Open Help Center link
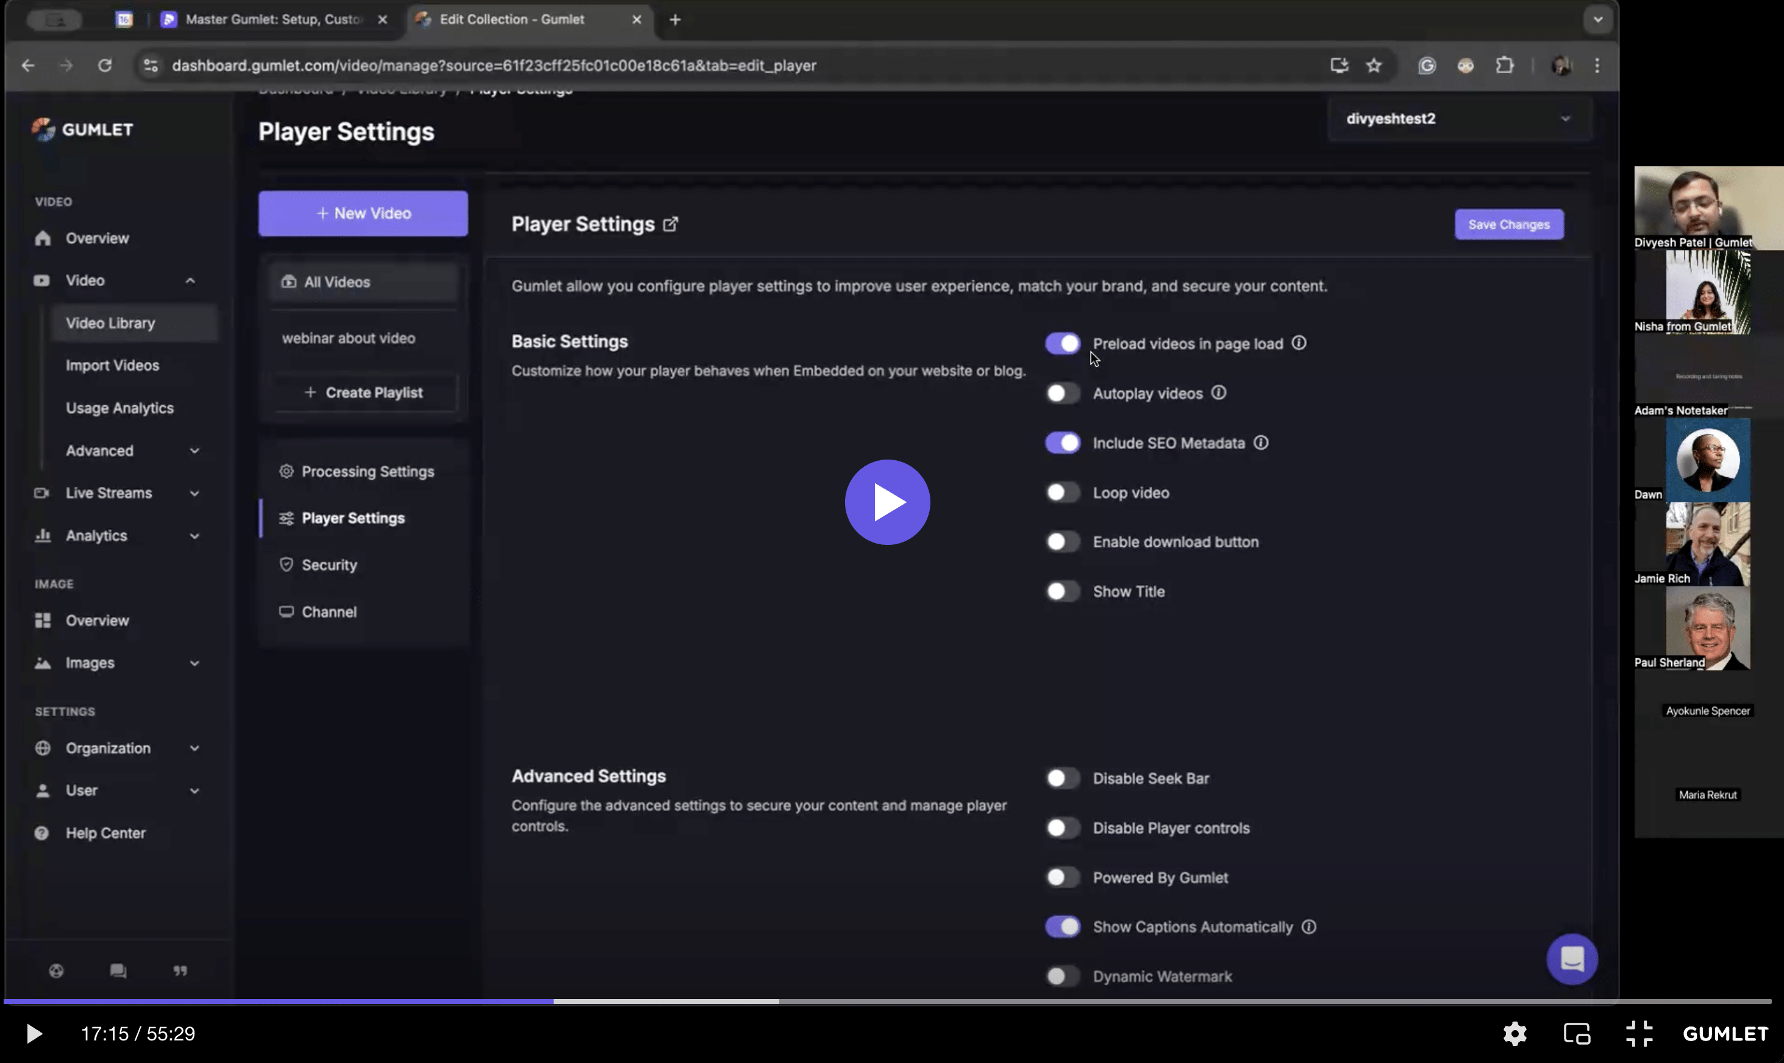 pos(105,833)
